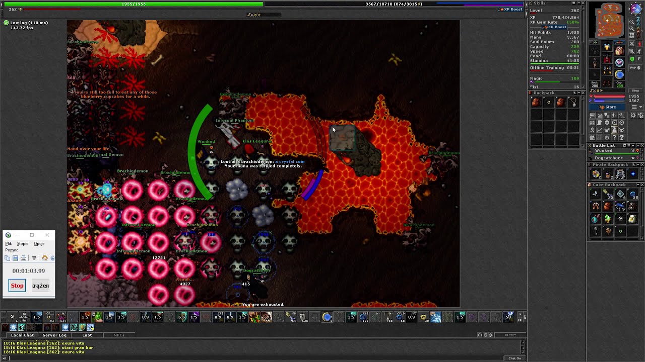Click the Stop button below PvP toggle

[x=635, y=91]
